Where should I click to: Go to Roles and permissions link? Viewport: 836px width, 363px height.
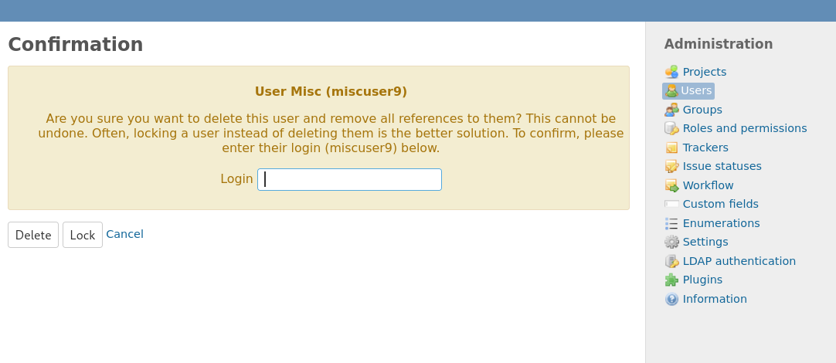(x=744, y=128)
